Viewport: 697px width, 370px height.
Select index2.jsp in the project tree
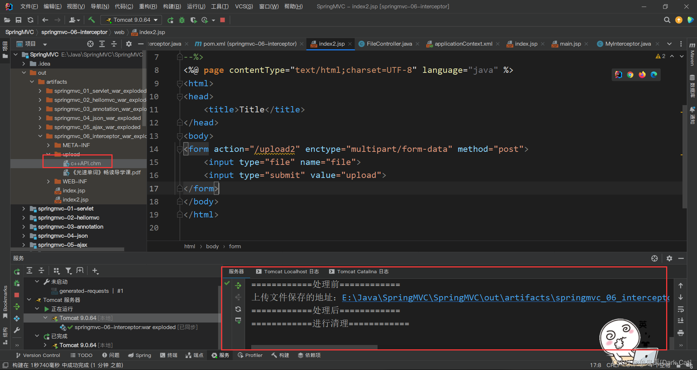[75, 200]
